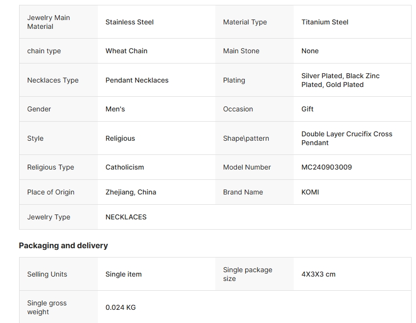Click the Stainless Steel value cell
The height and width of the screenshot is (323, 416).
(x=130, y=22)
